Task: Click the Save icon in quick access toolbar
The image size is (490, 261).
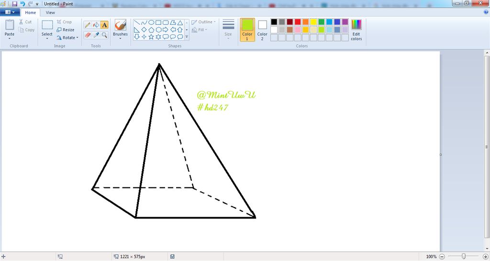Action: pos(14,4)
